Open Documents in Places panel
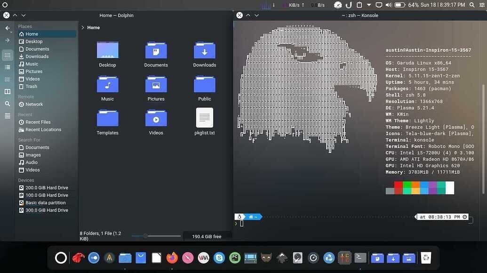Screen dimensions: 487x273 [x=47, y=49]
